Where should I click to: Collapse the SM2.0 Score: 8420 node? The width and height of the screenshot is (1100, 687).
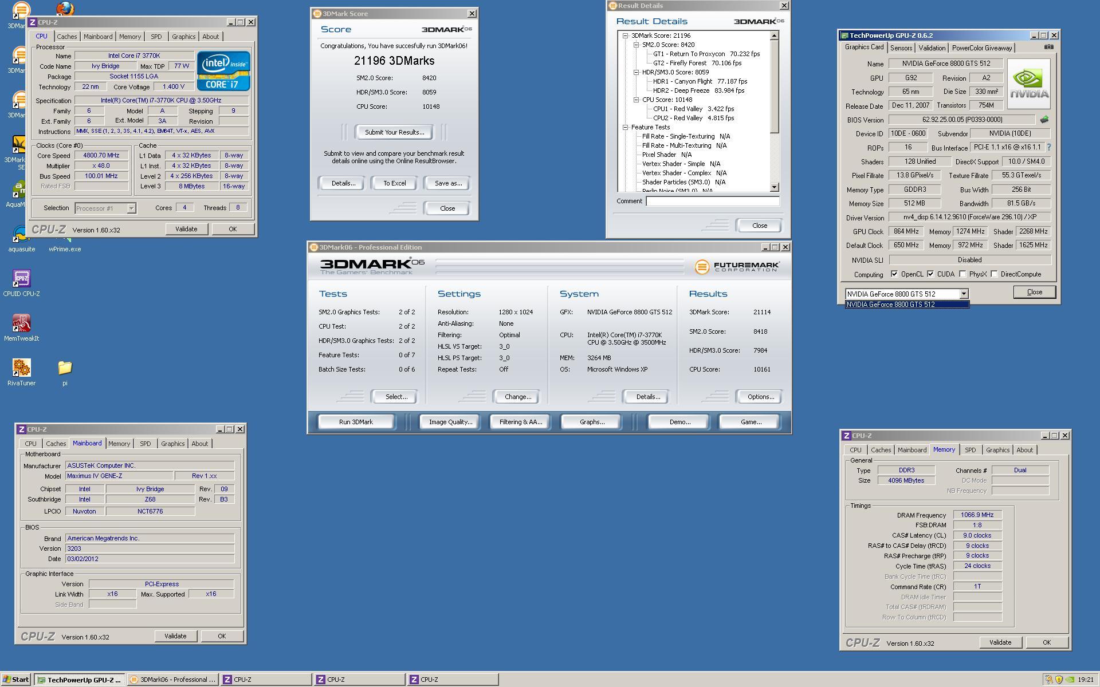click(636, 45)
